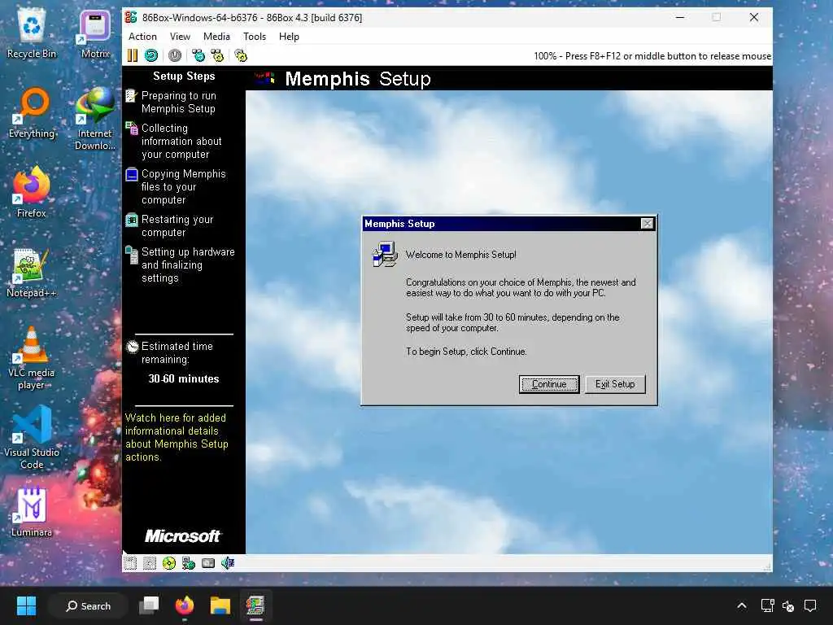Close the Memphis Setup dialog
The width and height of the screenshot is (833, 625).
click(647, 224)
